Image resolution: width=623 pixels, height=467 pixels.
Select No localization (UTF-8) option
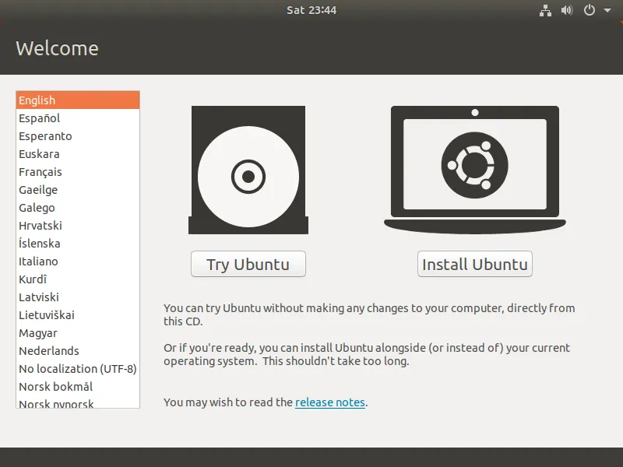coord(78,368)
